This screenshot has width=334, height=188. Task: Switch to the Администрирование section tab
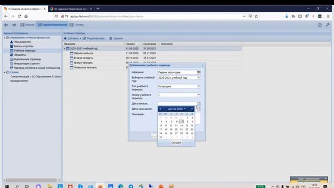coord(52,25)
